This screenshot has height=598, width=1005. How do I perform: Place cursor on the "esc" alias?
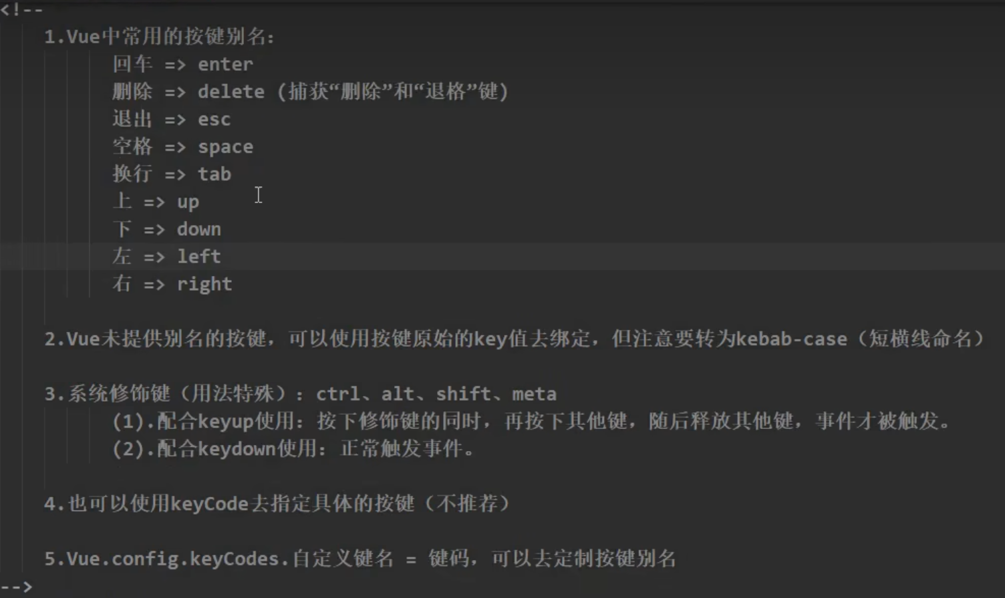(x=214, y=119)
